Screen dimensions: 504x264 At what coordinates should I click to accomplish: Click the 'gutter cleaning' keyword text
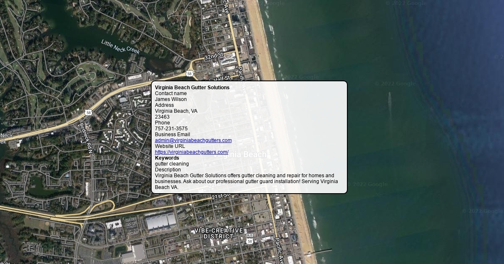[x=172, y=164]
